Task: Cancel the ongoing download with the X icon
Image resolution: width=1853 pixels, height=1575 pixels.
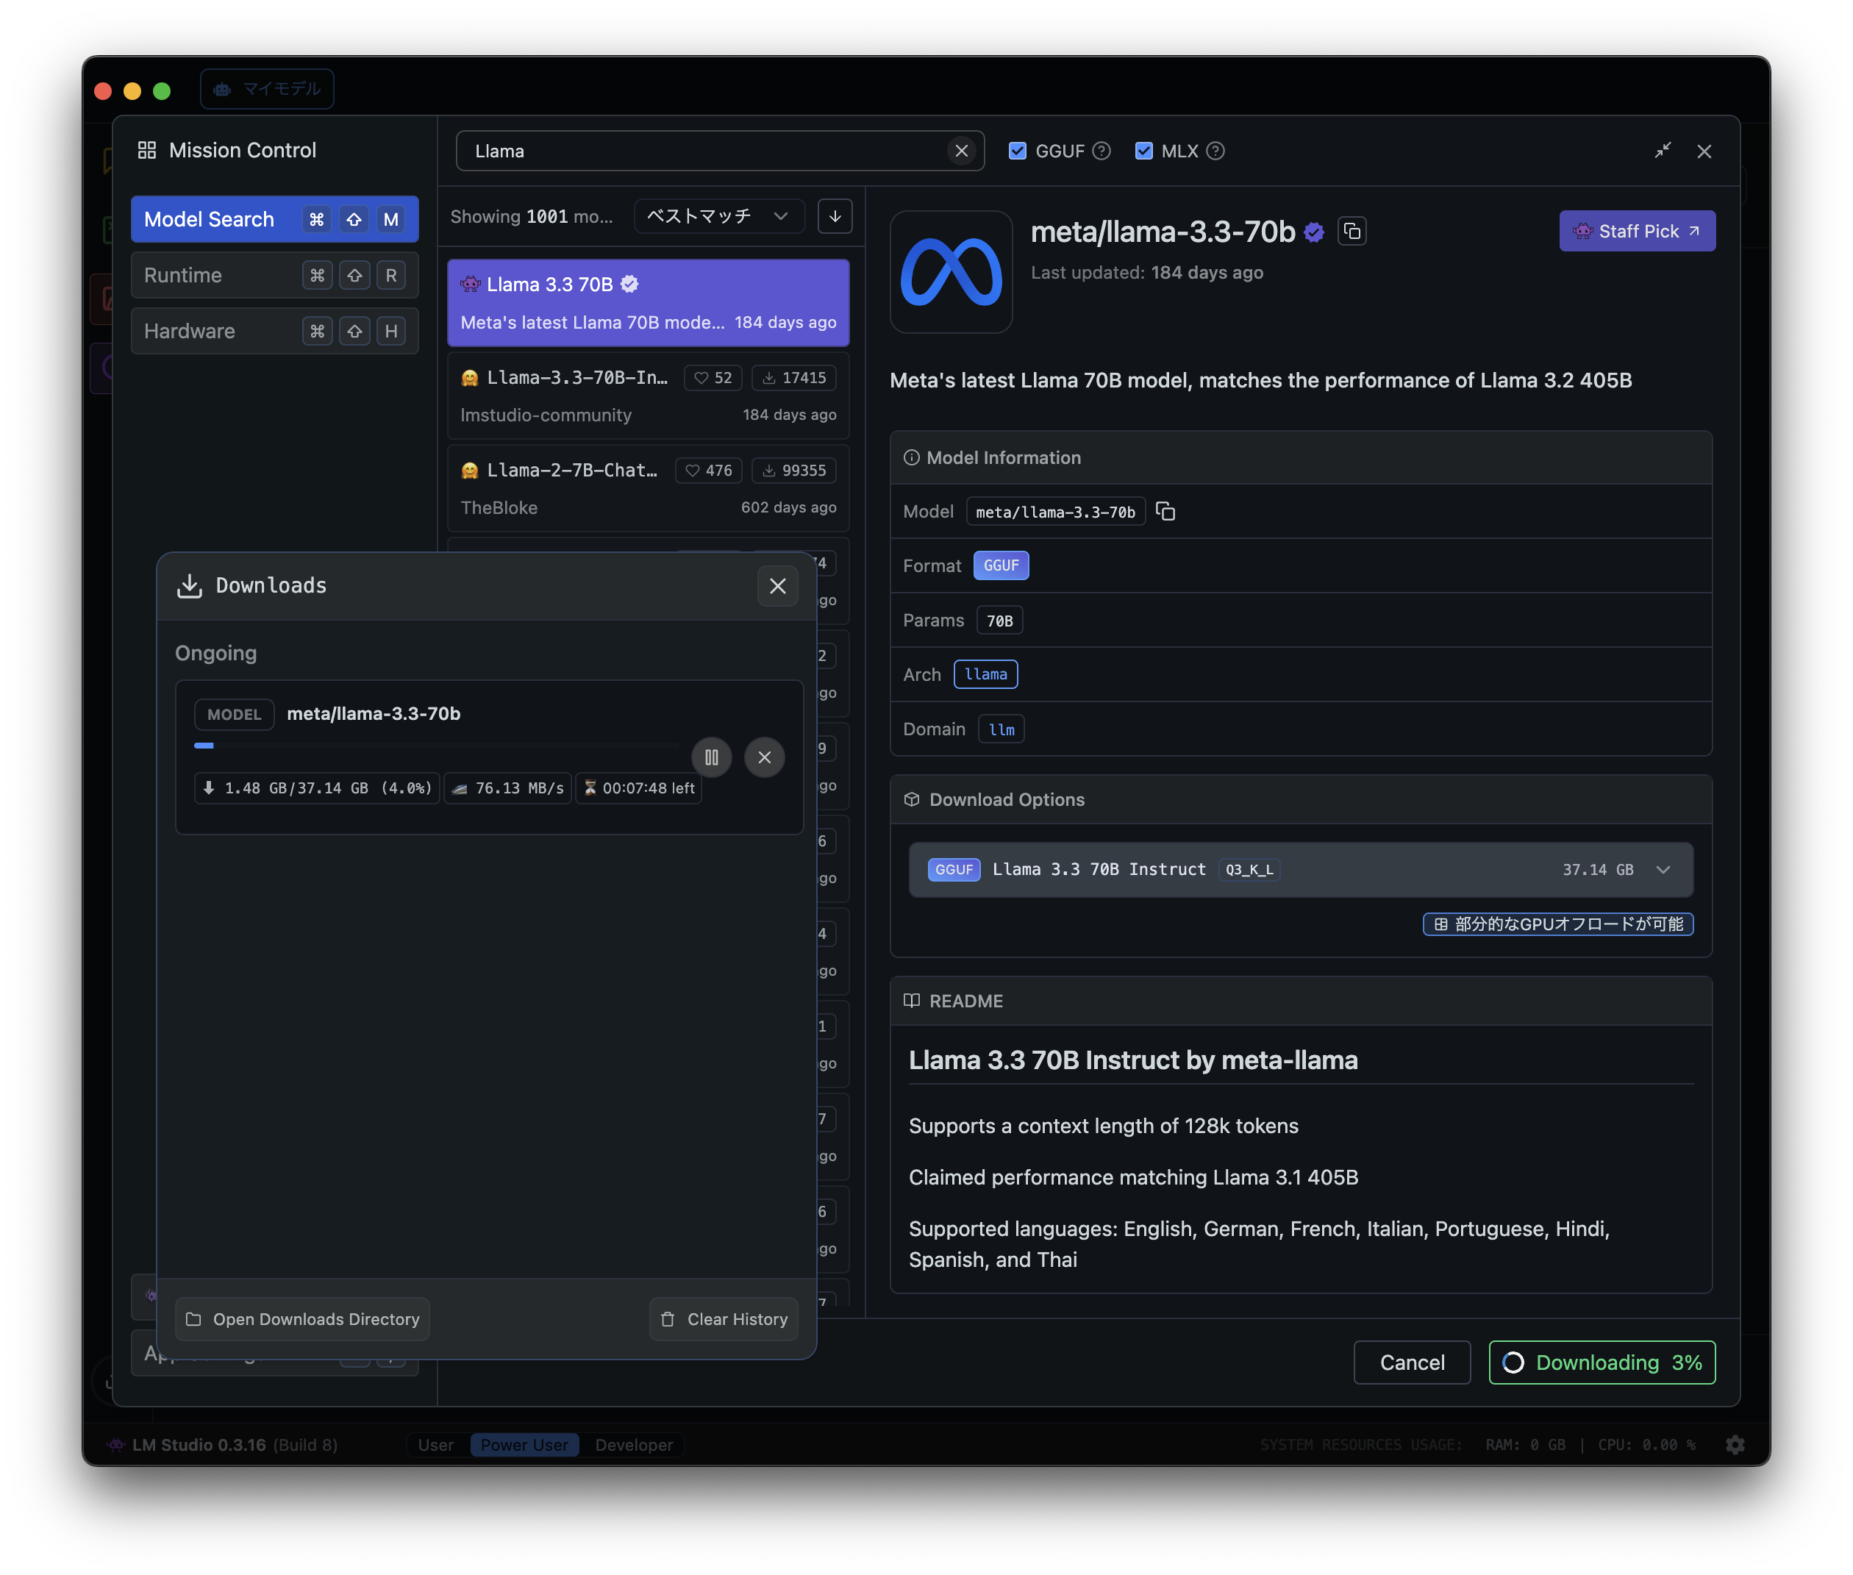Action: pyautogui.click(x=765, y=757)
